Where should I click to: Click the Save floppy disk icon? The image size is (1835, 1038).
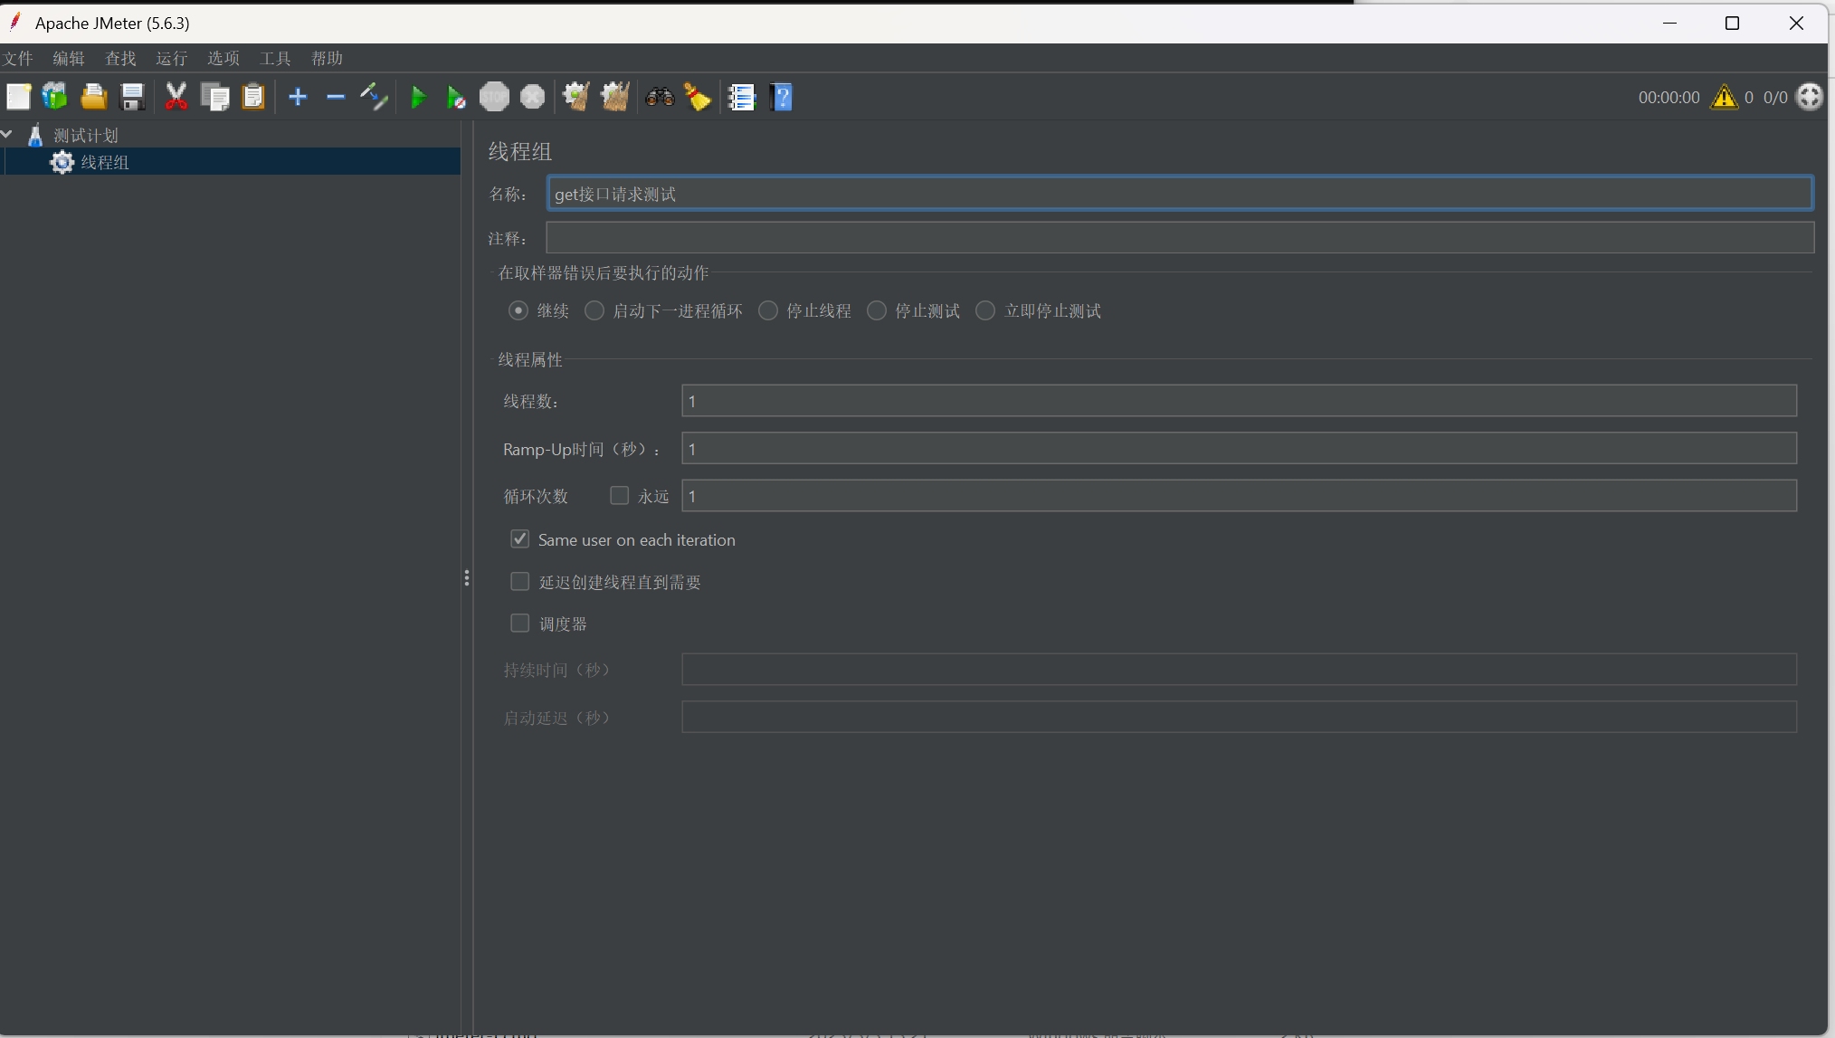coord(133,97)
